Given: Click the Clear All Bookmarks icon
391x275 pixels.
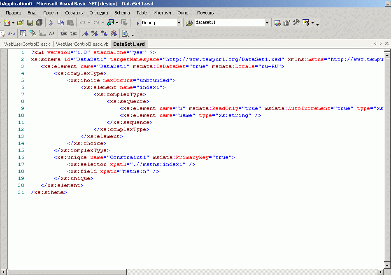Looking at the screenshot, I should [x=114, y=33].
